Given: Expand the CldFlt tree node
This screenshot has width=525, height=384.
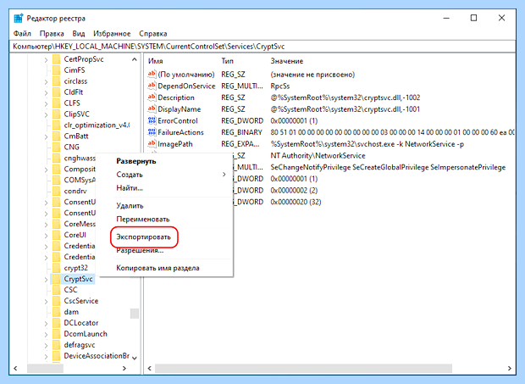Looking at the screenshot, I should tap(46, 92).
